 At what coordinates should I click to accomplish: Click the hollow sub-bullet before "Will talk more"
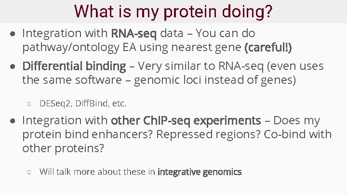(29, 171)
